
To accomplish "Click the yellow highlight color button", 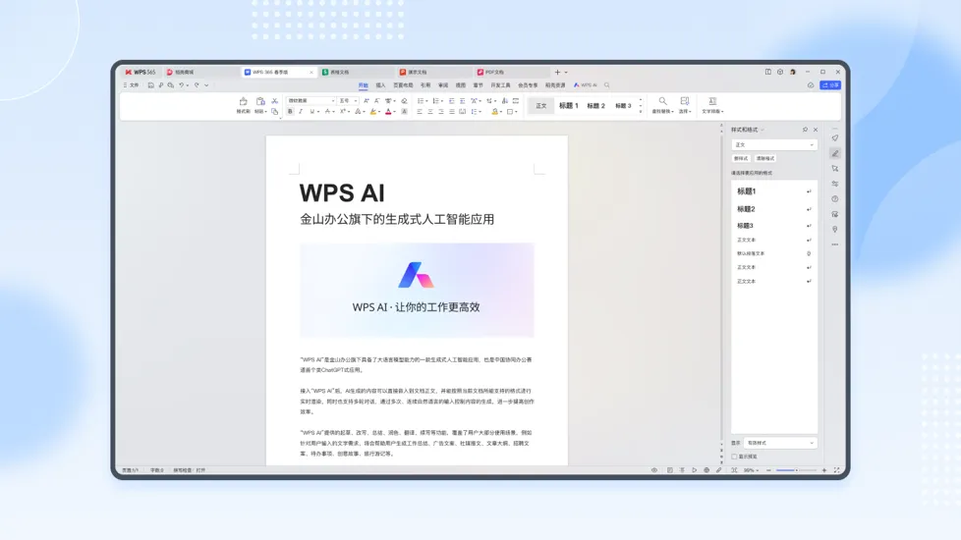I will (x=372, y=111).
